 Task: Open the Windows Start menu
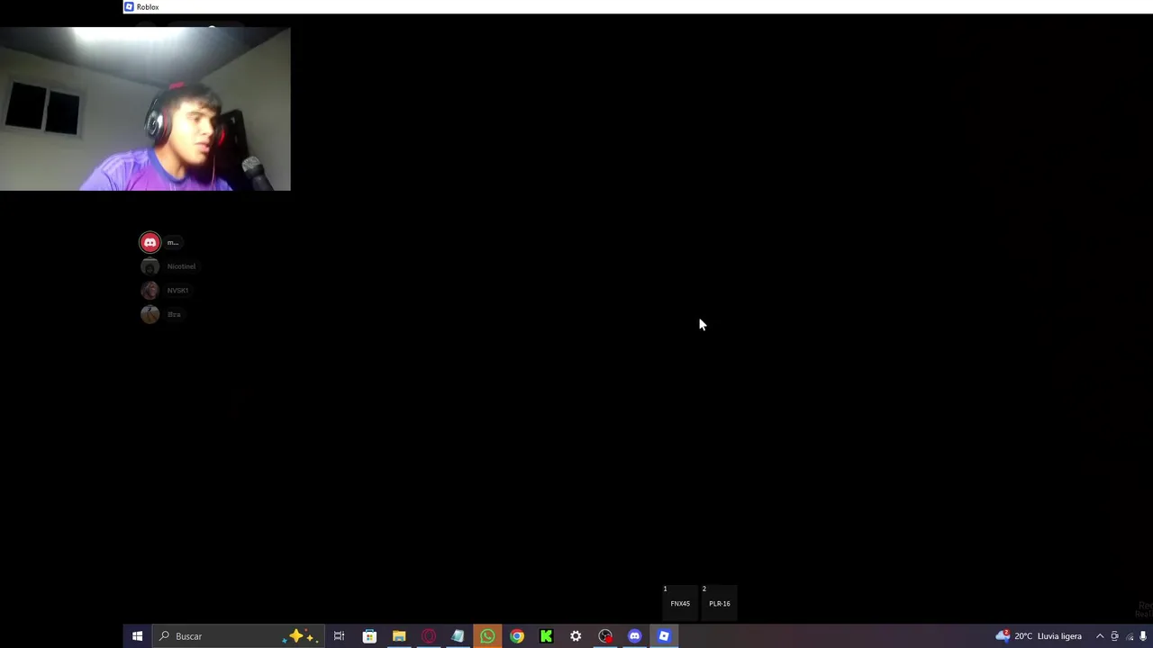[137, 636]
